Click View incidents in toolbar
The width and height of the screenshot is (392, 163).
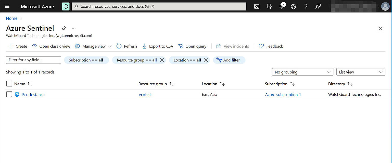pyautogui.click(x=233, y=46)
